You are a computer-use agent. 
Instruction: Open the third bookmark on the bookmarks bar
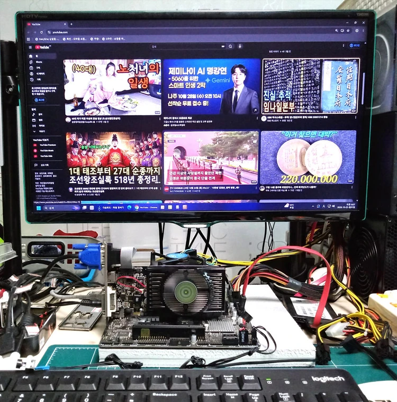click(94, 39)
